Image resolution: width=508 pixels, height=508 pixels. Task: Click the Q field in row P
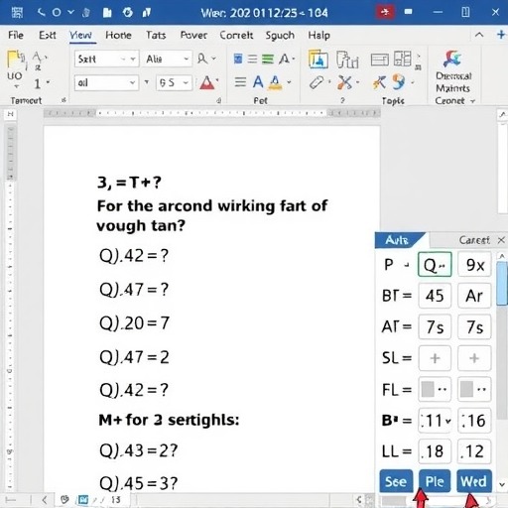click(x=435, y=265)
